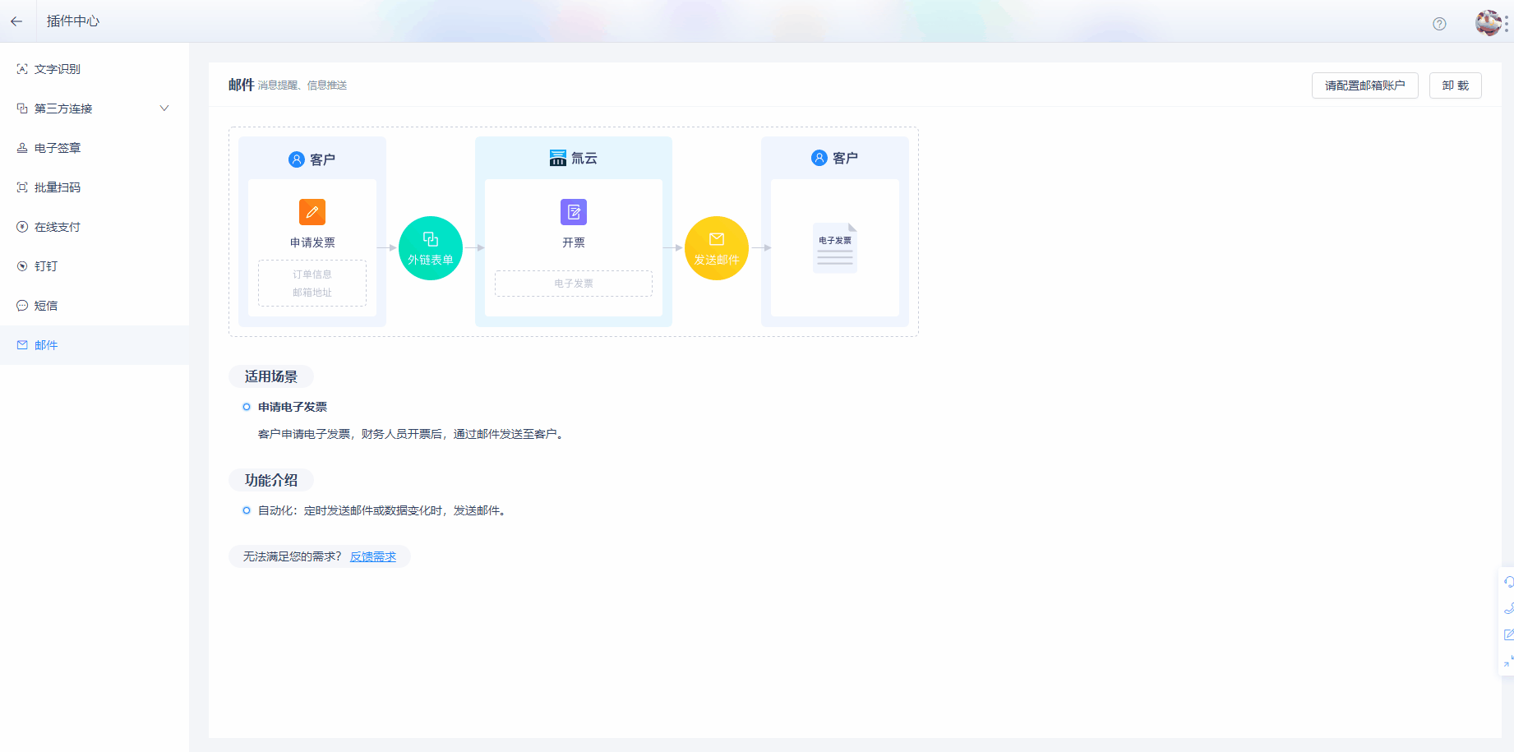
Task: Select 邮件 in the sidebar
Action: pyautogui.click(x=95, y=345)
